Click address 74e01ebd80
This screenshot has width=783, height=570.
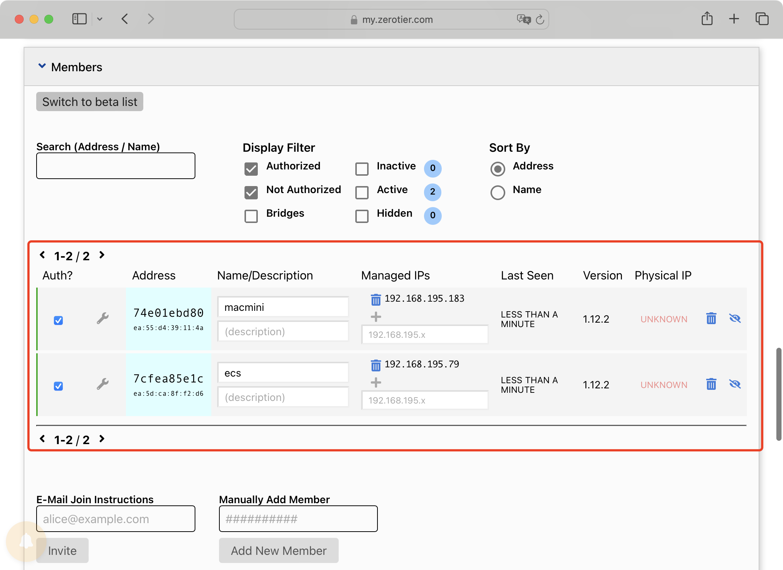point(168,313)
